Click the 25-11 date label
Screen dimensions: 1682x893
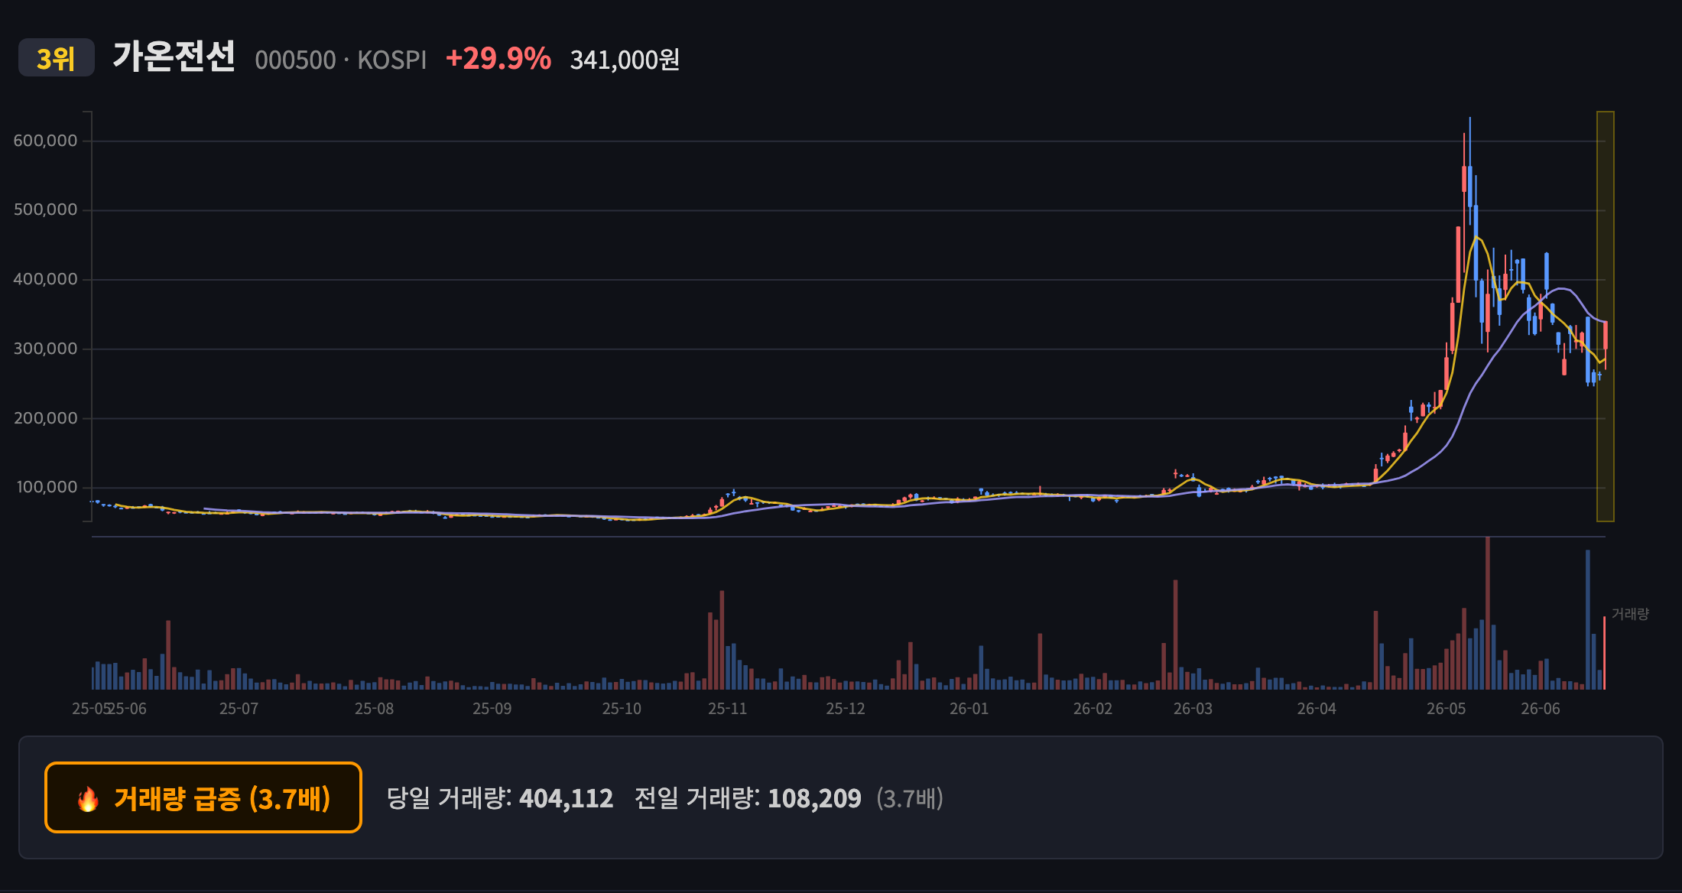pyautogui.click(x=727, y=709)
